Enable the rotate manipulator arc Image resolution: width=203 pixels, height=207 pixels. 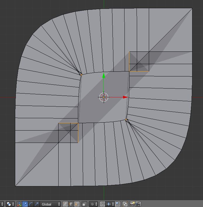pos(31,204)
